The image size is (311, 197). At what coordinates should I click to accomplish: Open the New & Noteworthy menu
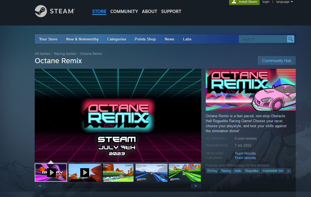(x=82, y=39)
